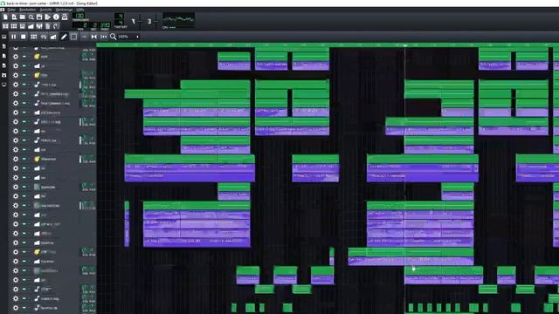559x314 pixels.
Task: Click the master pitch slider
Action: coord(155,21)
